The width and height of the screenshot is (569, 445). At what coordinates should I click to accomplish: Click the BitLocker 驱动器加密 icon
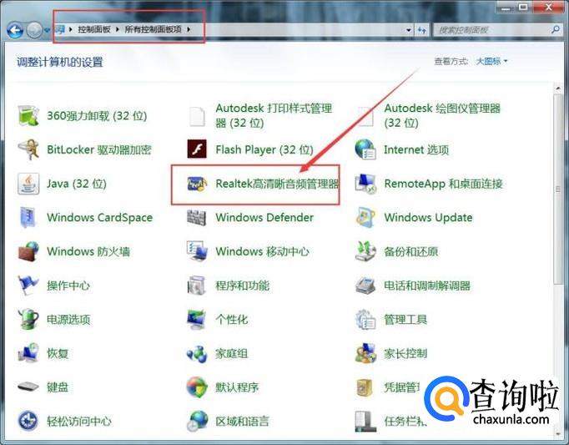click(x=28, y=149)
